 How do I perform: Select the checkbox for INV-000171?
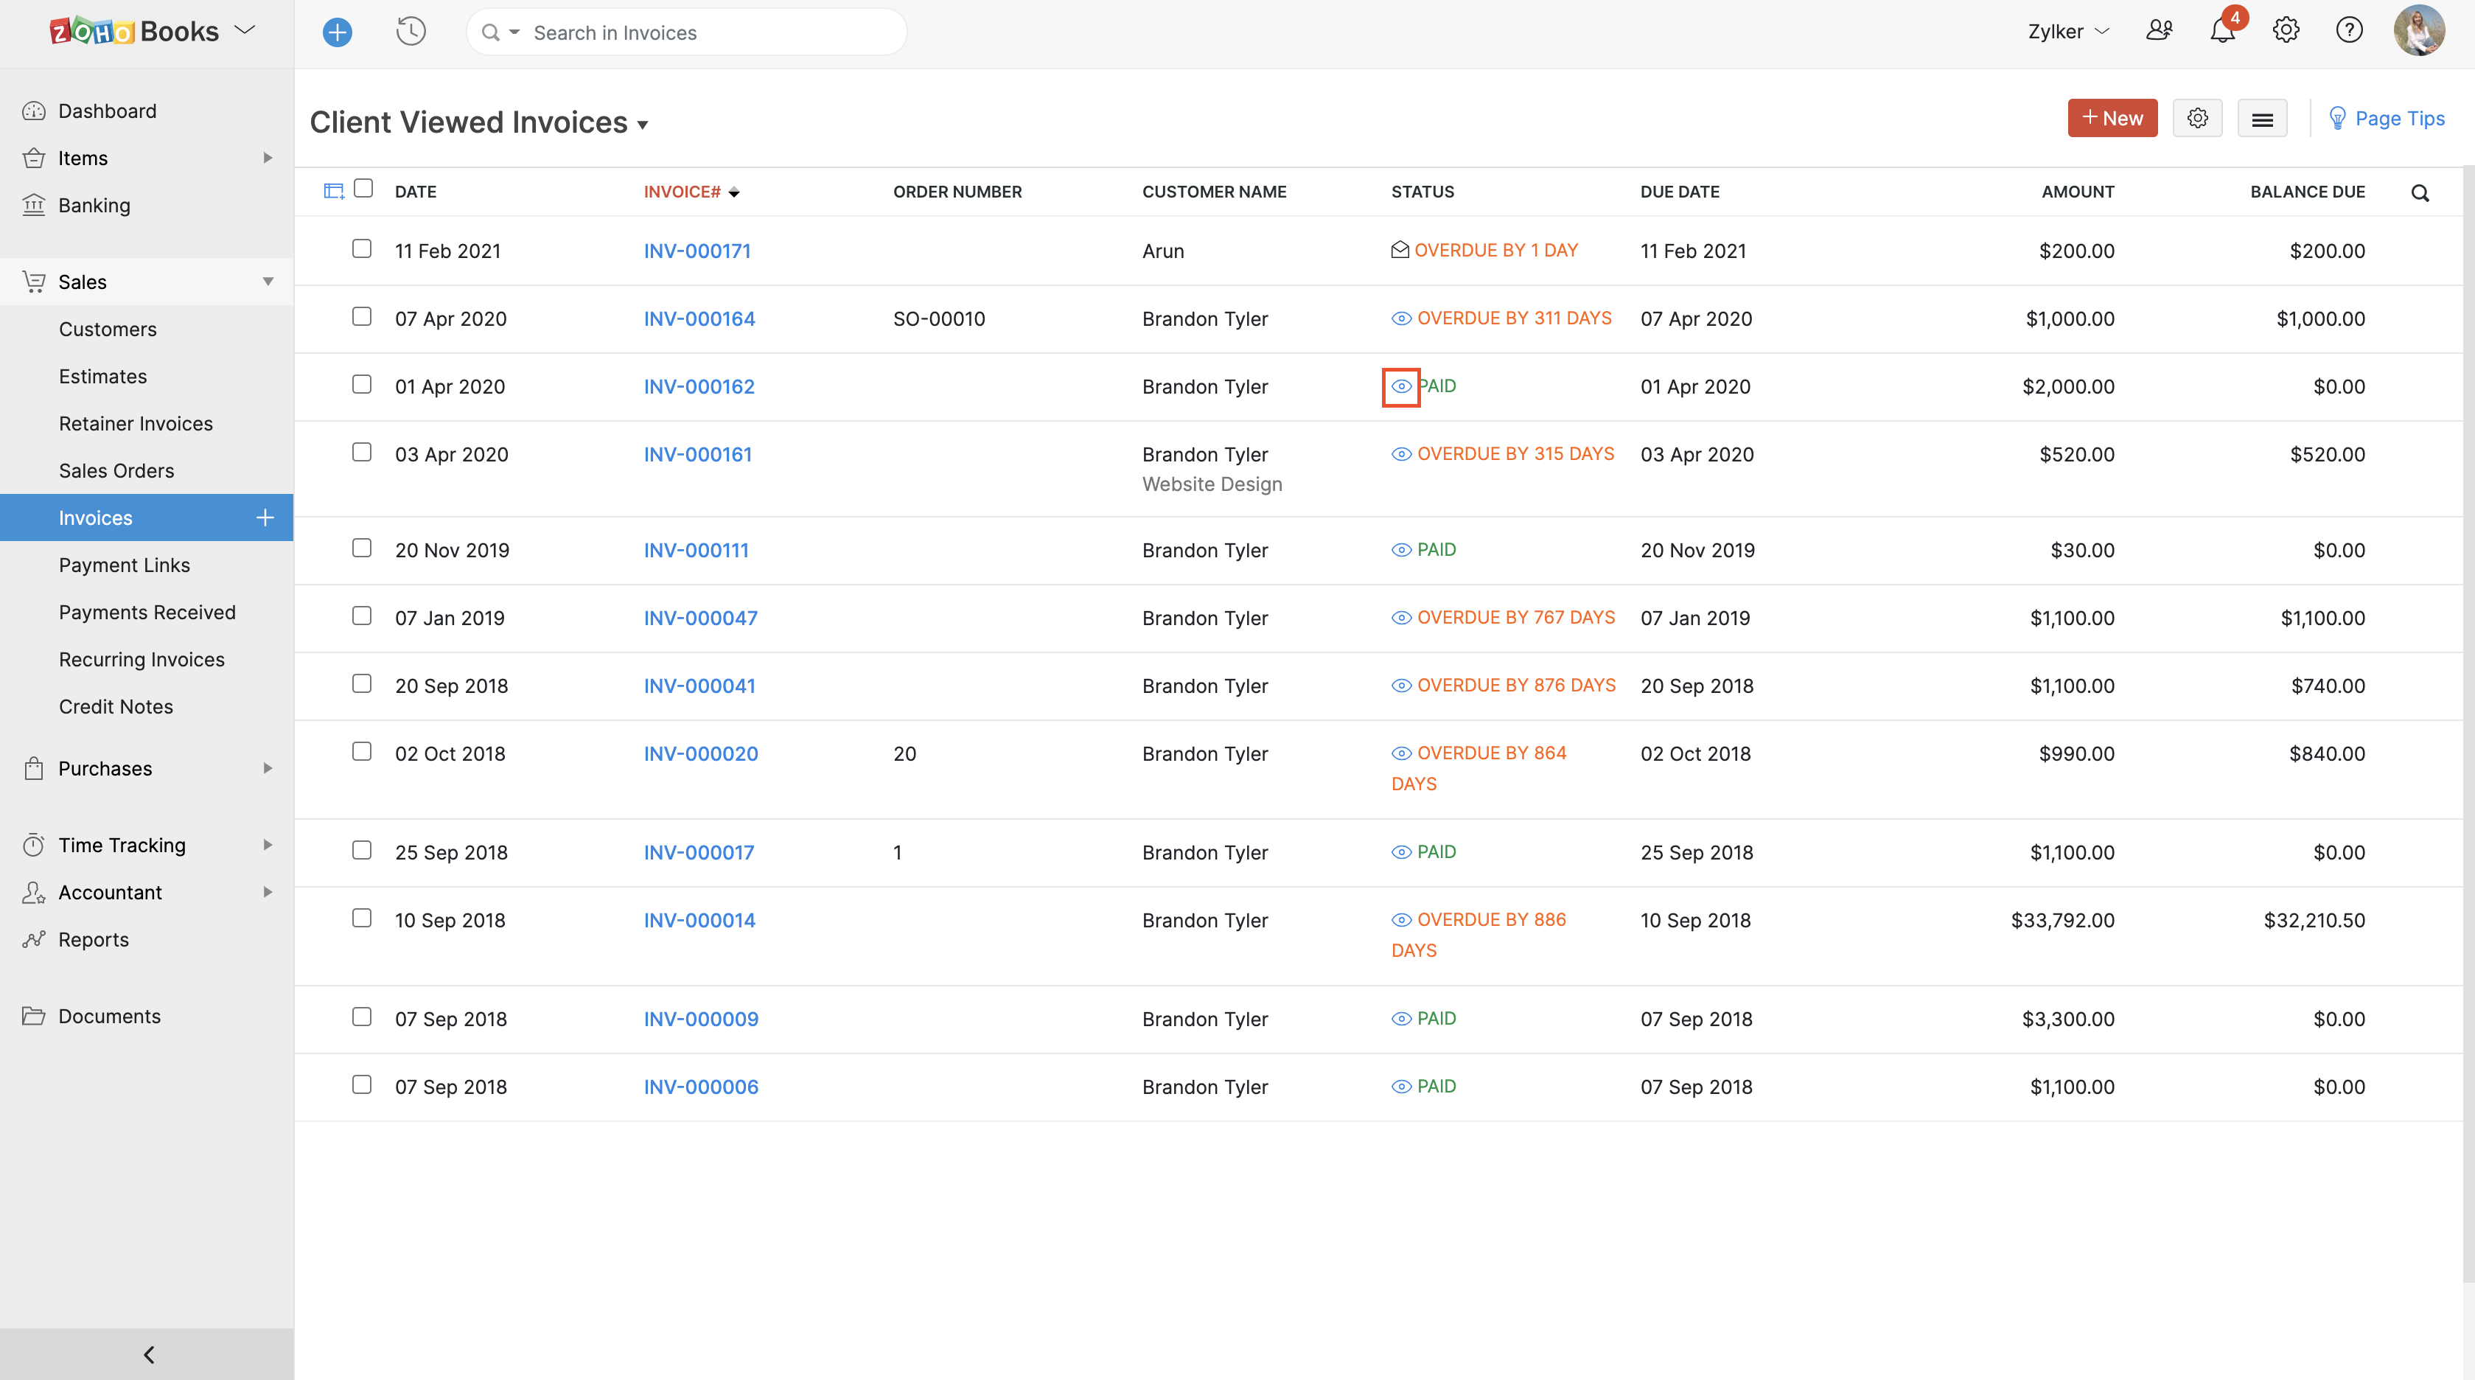point(361,249)
